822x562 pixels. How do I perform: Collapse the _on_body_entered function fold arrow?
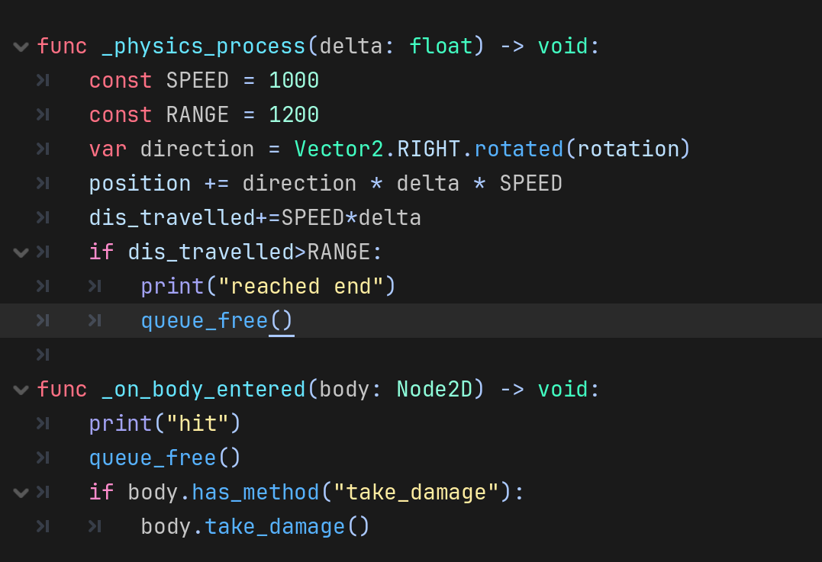(21, 390)
